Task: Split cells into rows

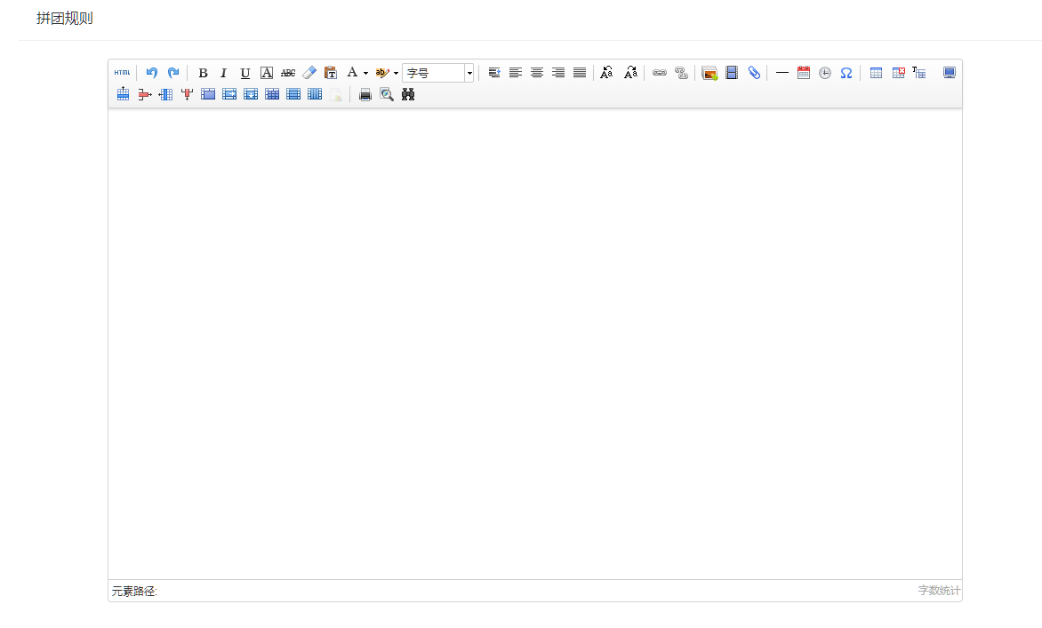Action: click(293, 94)
